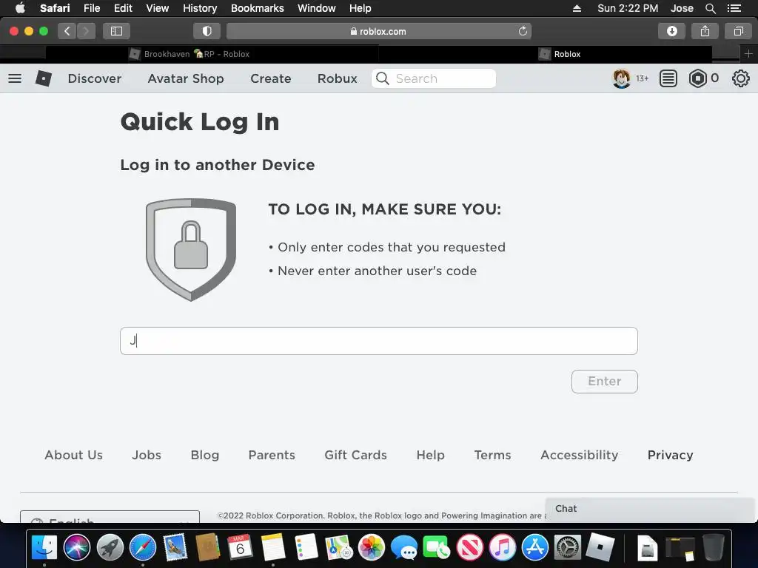
Task: Open Notification Center list icon
Action: 734,8
